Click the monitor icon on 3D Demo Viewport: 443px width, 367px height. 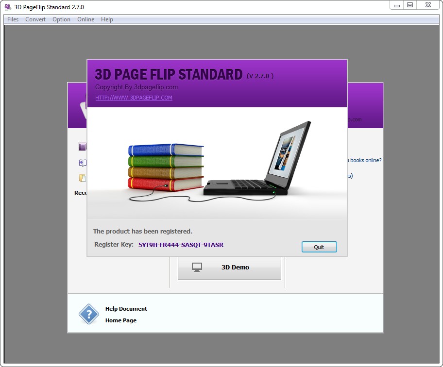(197, 267)
